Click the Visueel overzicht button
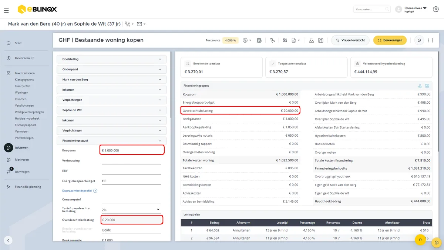 [x=350, y=40]
